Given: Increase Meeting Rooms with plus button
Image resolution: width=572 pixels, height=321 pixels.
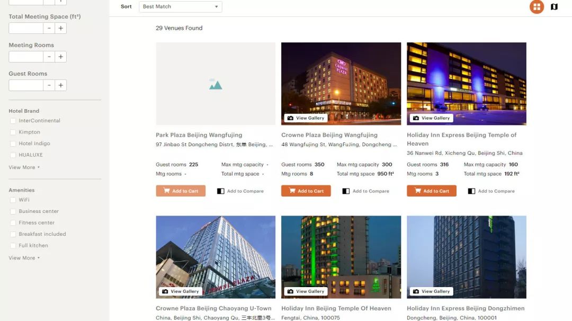Looking at the screenshot, I should coord(60,57).
